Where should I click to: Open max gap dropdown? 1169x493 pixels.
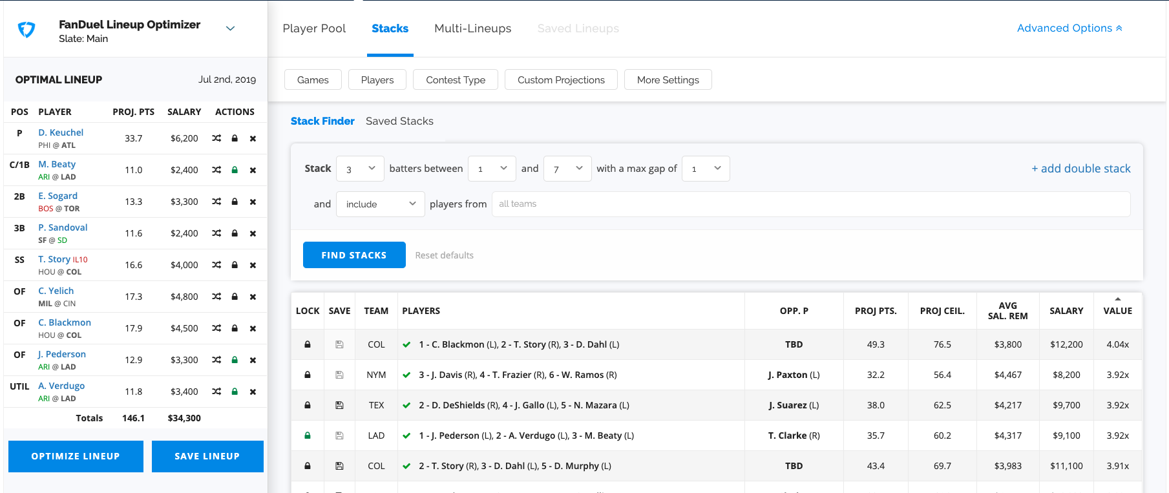click(706, 169)
